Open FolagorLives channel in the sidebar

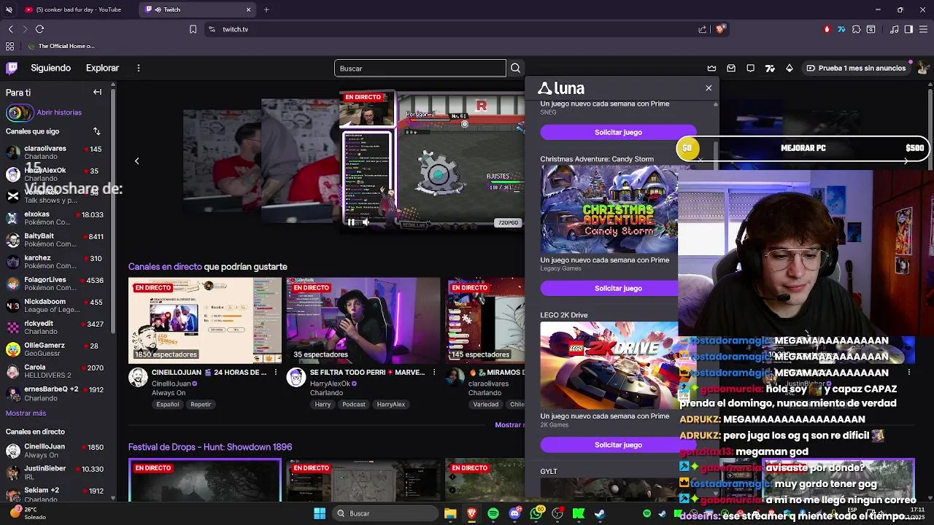[57, 283]
